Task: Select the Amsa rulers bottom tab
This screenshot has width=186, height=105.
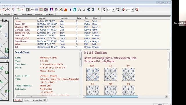Action: tap(37, 100)
